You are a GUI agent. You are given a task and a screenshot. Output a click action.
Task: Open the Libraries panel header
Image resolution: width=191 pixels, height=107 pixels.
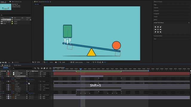click(x=156, y=8)
